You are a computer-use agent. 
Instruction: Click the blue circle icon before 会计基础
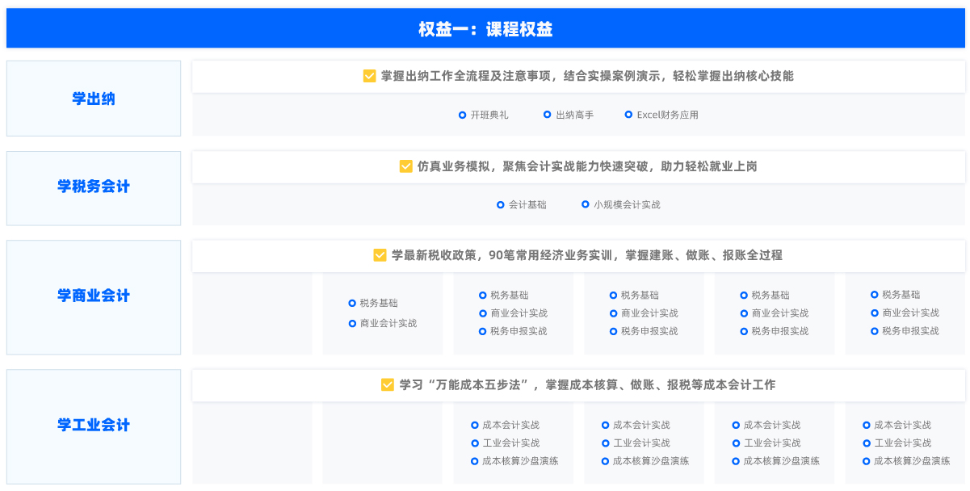pos(501,204)
